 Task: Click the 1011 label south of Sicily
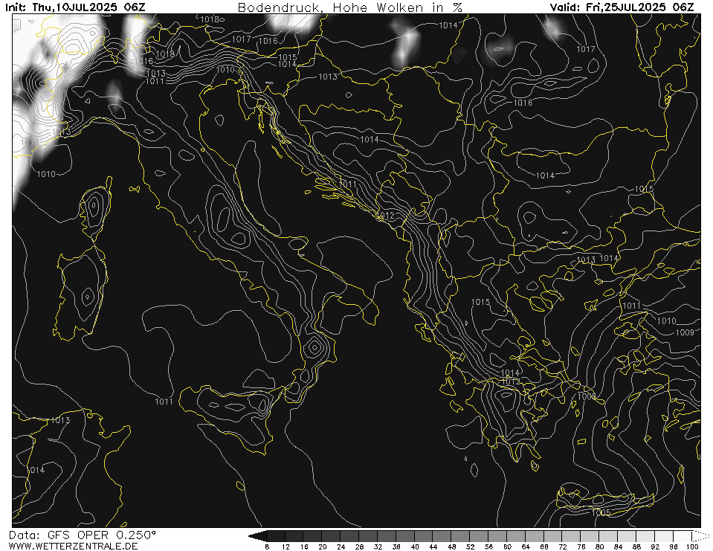point(164,402)
